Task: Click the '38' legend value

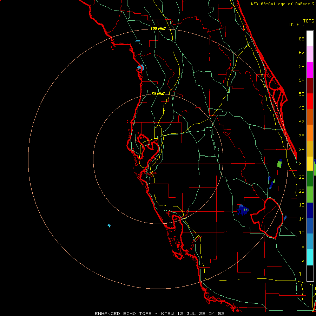Action: (302, 136)
